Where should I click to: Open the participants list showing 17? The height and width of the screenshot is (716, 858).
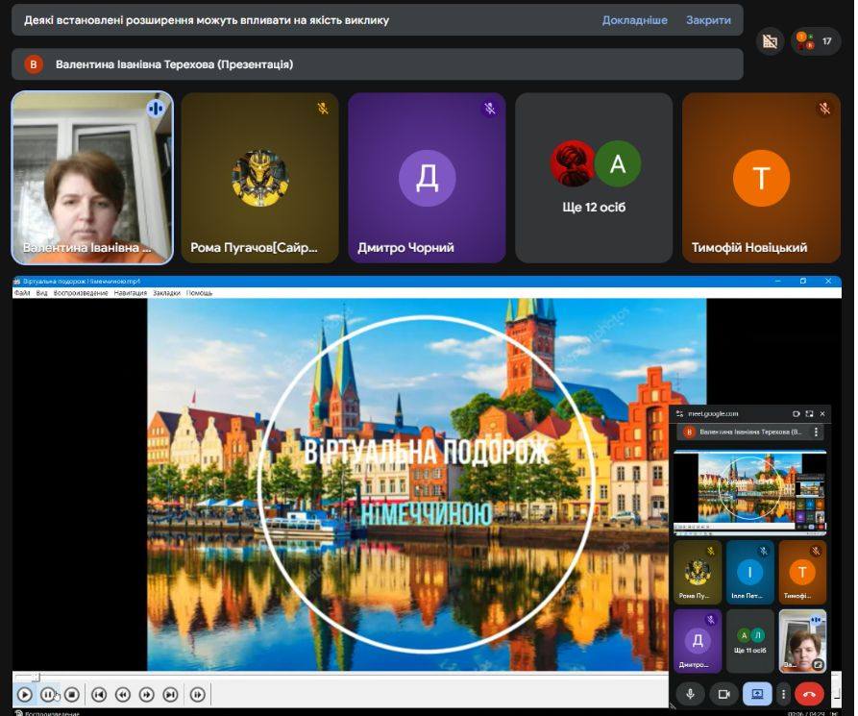click(x=816, y=41)
